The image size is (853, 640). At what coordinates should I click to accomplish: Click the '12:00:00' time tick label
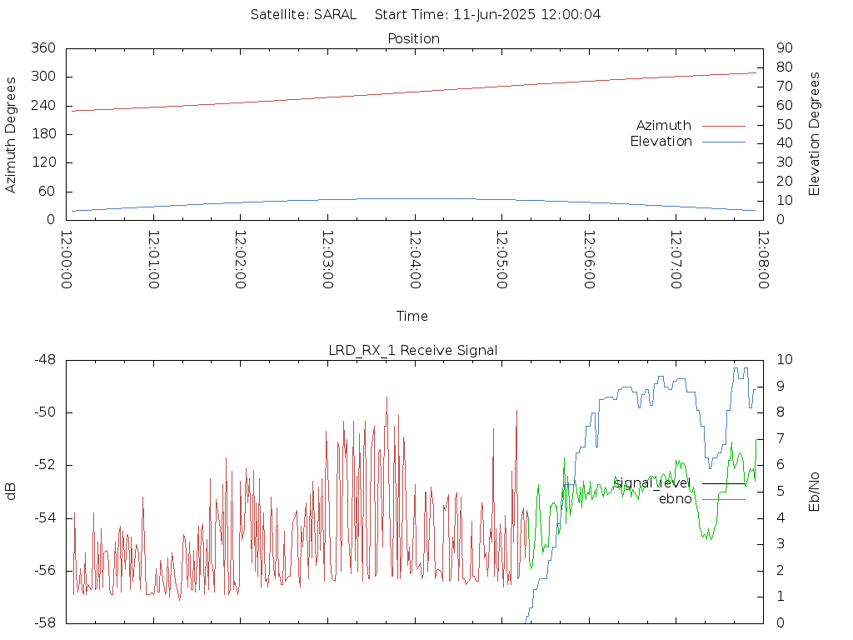67,260
